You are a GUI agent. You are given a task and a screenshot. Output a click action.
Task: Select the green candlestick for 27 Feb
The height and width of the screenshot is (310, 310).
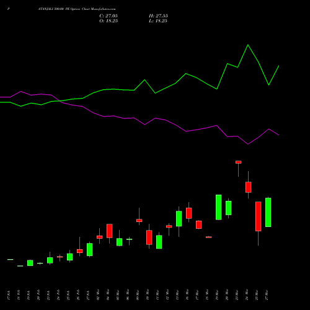tap(90, 250)
